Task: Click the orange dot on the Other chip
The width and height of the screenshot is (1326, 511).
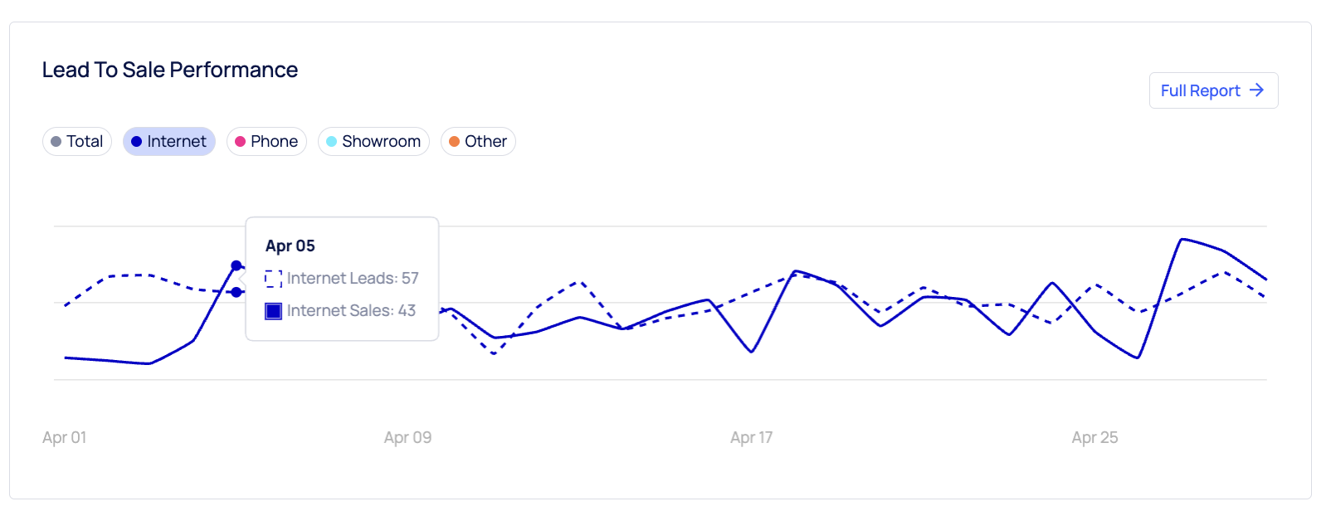Action: point(455,141)
